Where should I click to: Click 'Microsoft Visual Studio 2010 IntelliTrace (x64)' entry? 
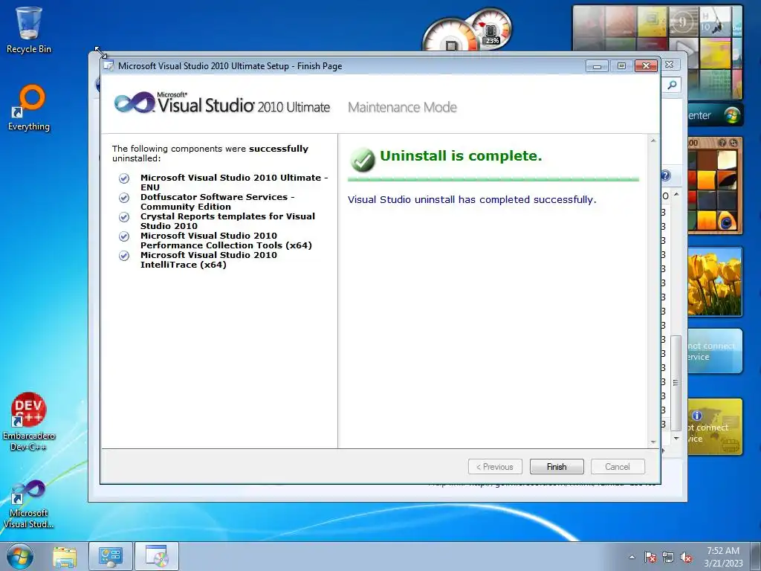coord(209,260)
